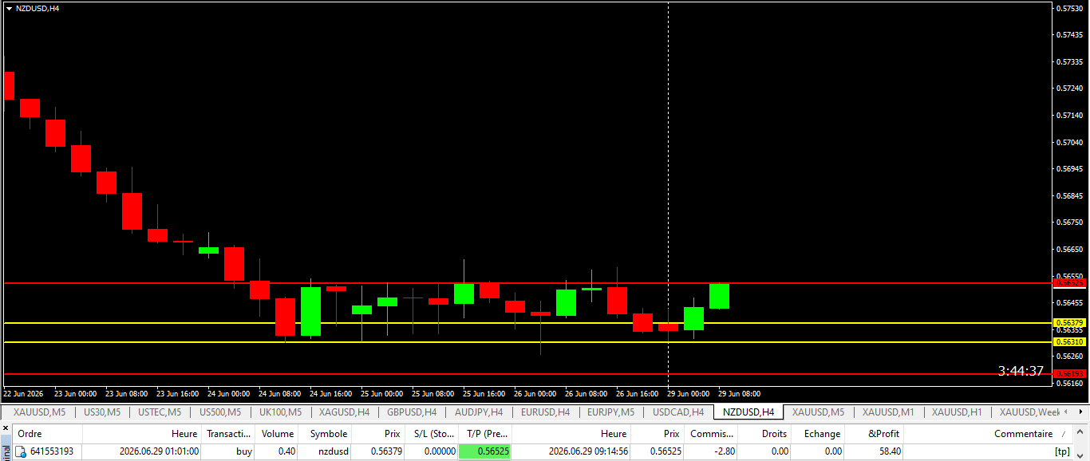Screen dimensions: 1090x461
Task: Open the XAUUSD,Weekly chart tab
Action: [1029, 412]
